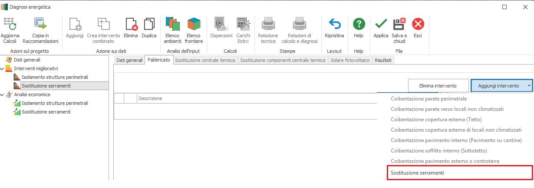Click the Descrizione column header
The height and width of the screenshot is (188, 534).
click(150, 98)
